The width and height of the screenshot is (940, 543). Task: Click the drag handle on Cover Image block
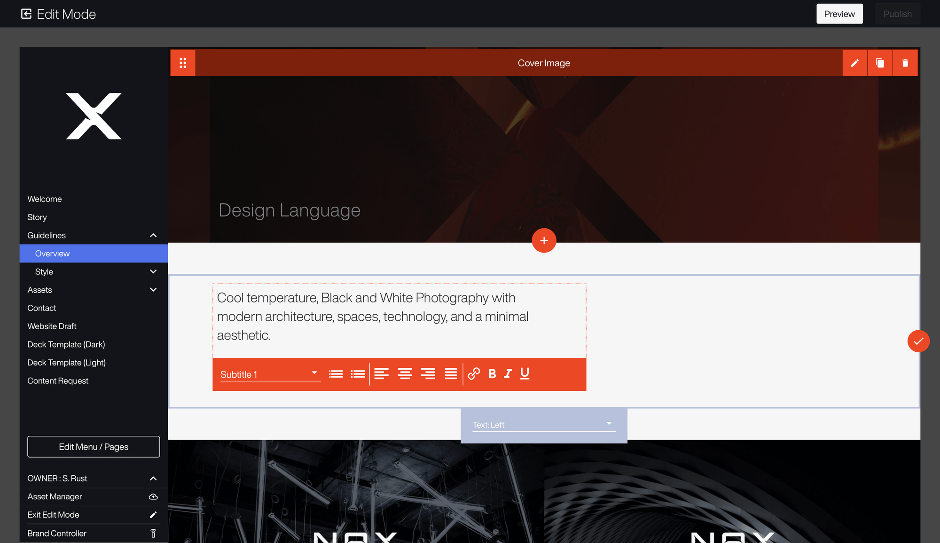(x=183, y=63)
